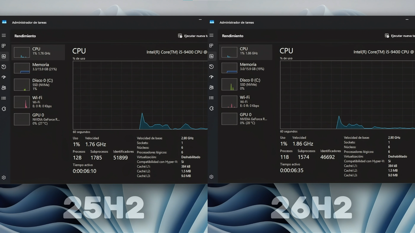415x233 pixels.
Task: Click handles value '51899'
Action: 120,158
